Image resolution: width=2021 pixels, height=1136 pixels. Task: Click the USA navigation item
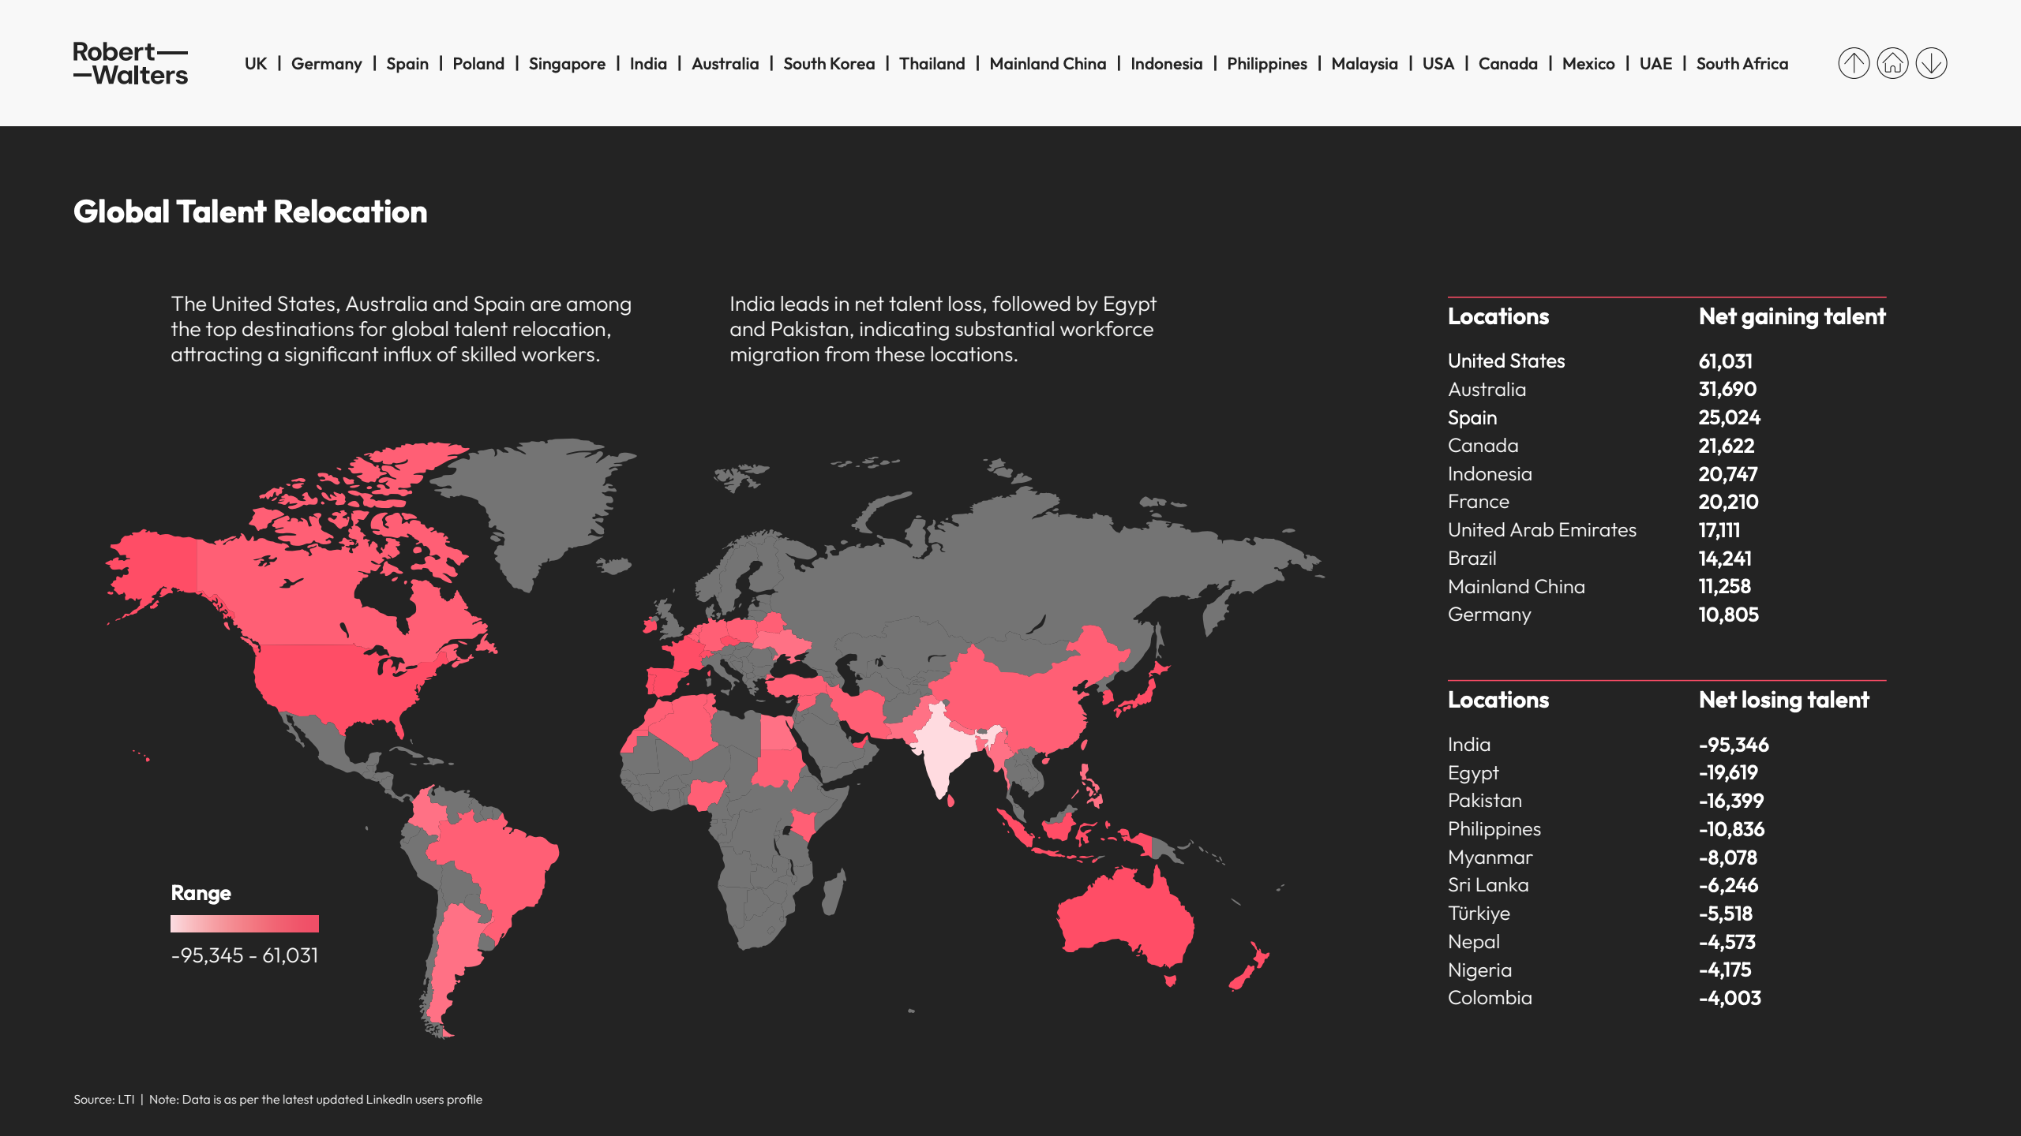click(x=1437, y=63)
